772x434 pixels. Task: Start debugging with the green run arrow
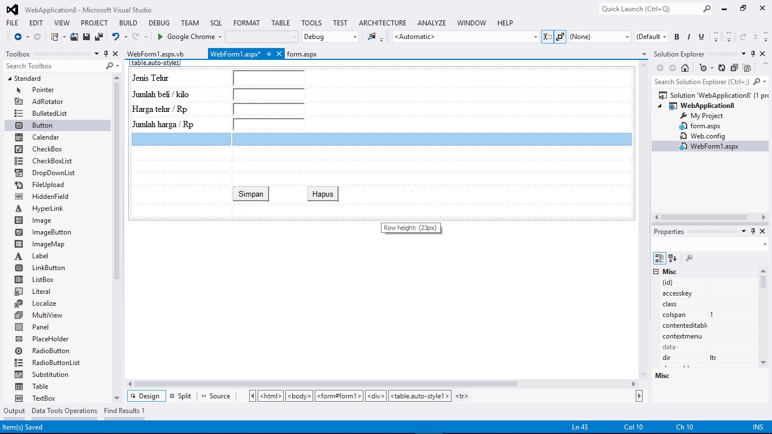(x=161, y=36)
